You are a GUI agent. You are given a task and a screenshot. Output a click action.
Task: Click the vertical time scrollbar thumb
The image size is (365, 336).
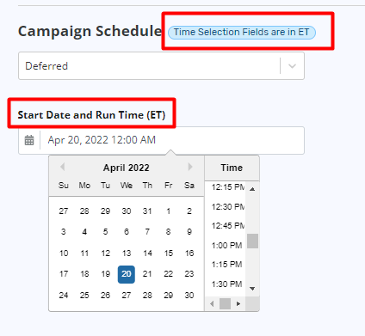click(252, 241)
